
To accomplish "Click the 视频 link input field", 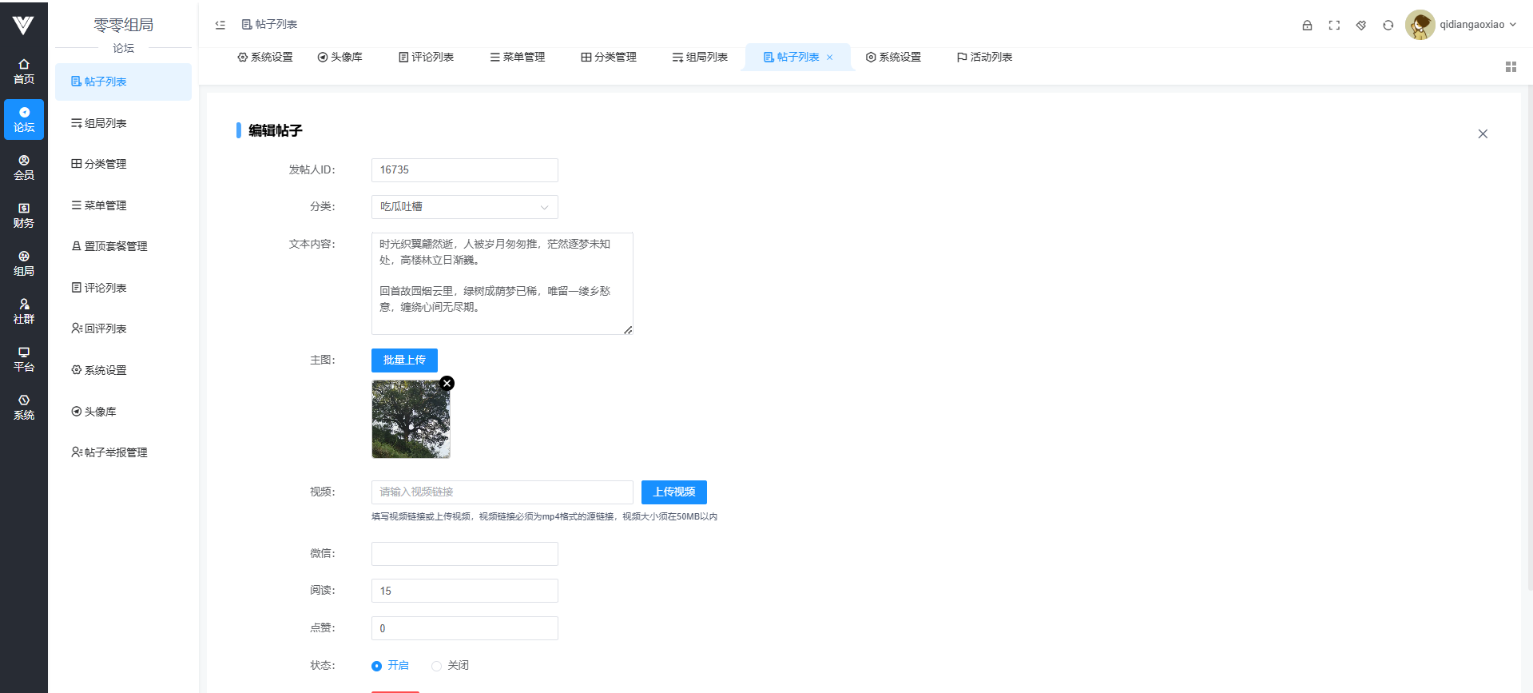I will pos(502,492).
